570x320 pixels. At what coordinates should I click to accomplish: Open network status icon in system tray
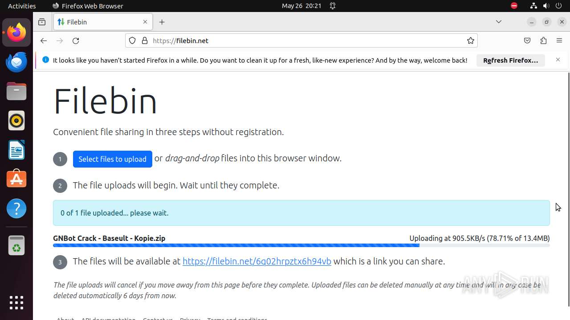533,6
